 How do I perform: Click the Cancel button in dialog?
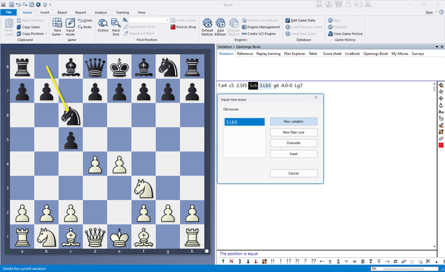294,174
